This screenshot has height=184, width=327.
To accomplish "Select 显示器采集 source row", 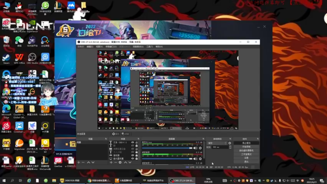I will pyautogui.click(x=124, y=159).
